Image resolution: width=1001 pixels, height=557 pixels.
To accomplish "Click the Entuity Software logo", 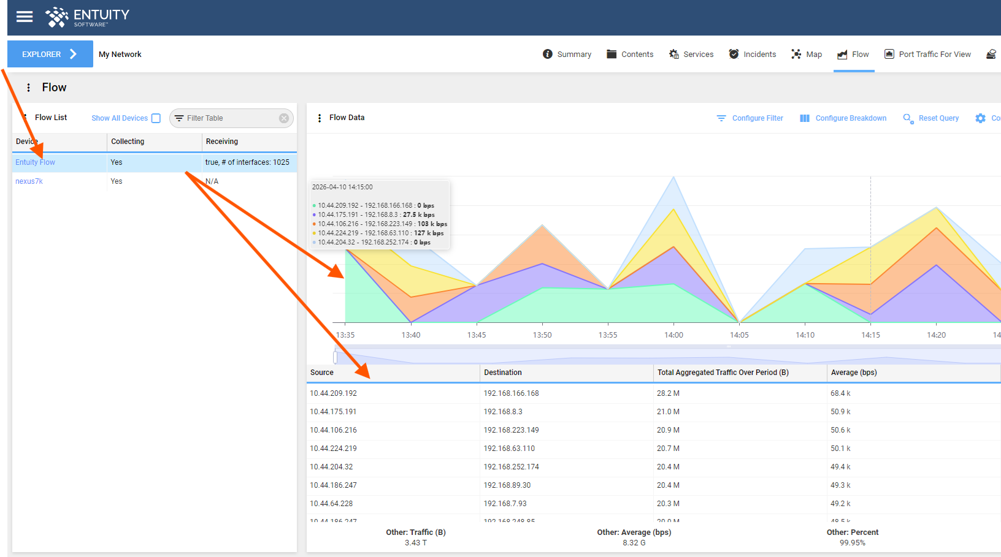I will tap(88, 17).
